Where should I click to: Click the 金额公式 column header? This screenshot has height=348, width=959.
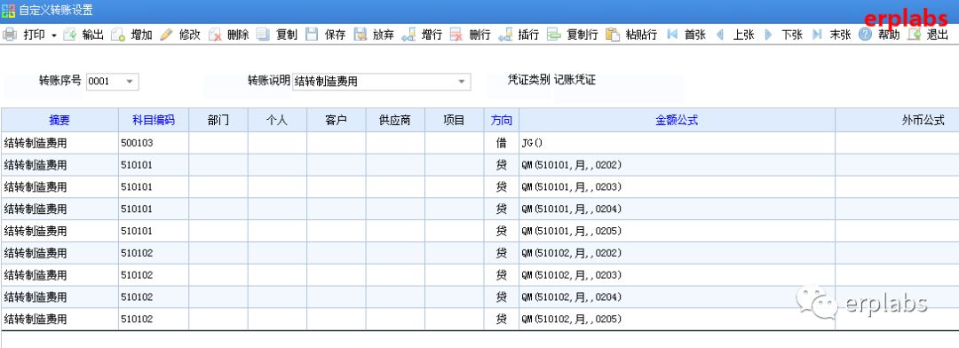(677, 121)
